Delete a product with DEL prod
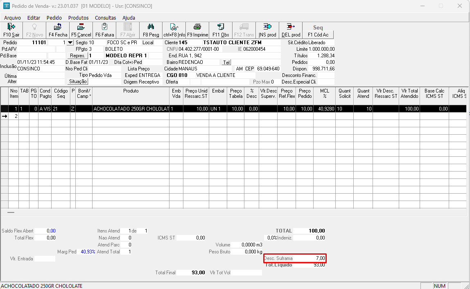Image resolution: width=470 pixels, height=289 pixels. pyautogui.click(x=291, y=30)
